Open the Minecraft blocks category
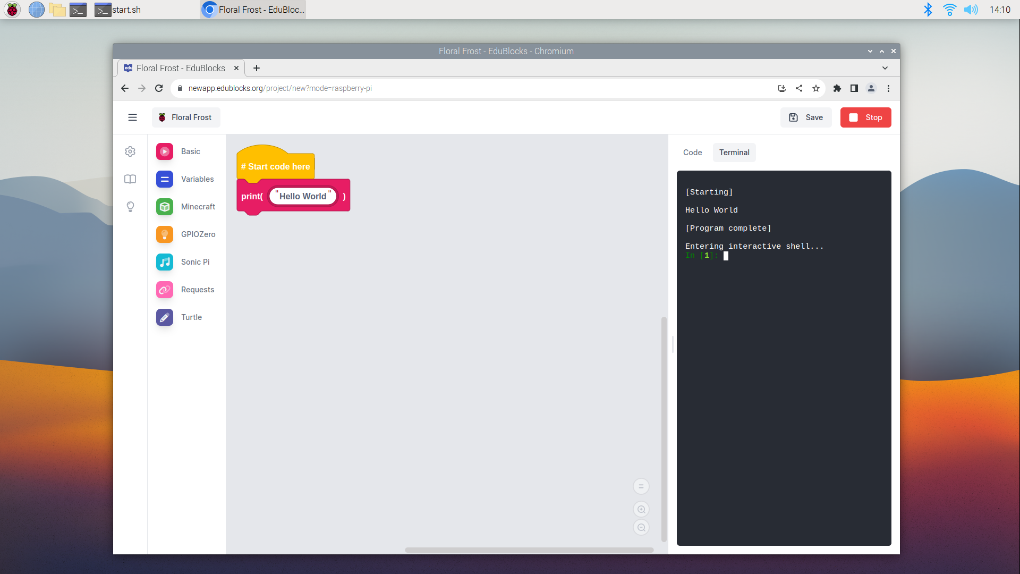 tap(185, 207)
